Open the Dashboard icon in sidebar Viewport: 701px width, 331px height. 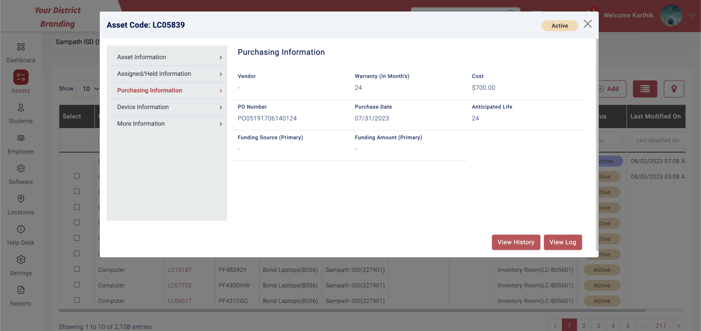pos(21,47)
